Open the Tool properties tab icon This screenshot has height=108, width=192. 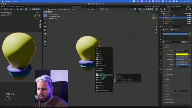[160, 30]
